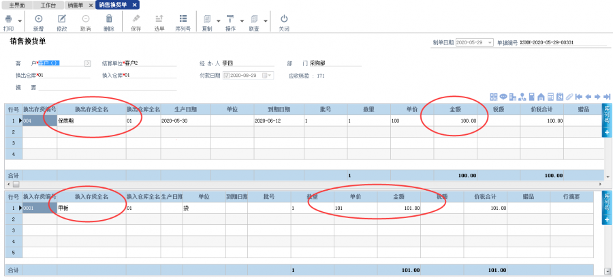This screenshot has height=280, width=613.
Task: Click the paperclip attachment icon
Action: coord(568,97)
